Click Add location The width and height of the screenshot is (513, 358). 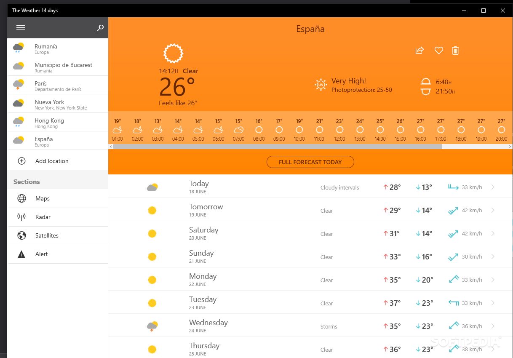click(x=58, y=161)
